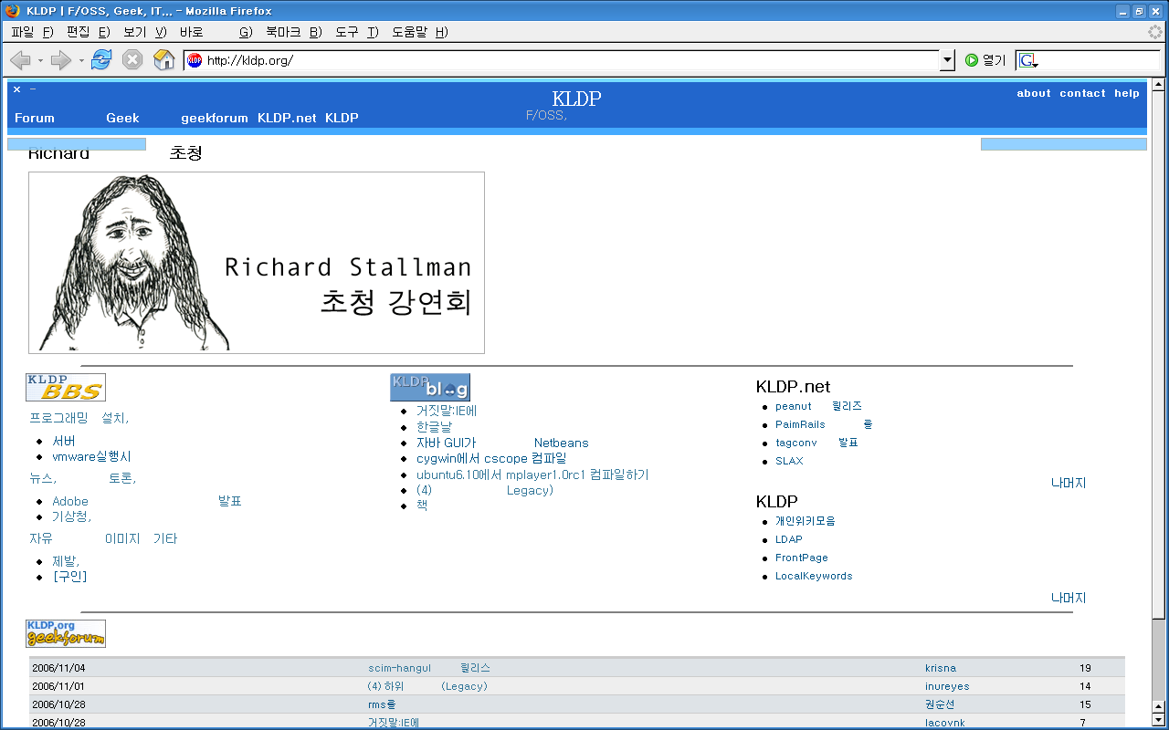
Task: Click the KLDP favicon in address bar
Action: 195,60
